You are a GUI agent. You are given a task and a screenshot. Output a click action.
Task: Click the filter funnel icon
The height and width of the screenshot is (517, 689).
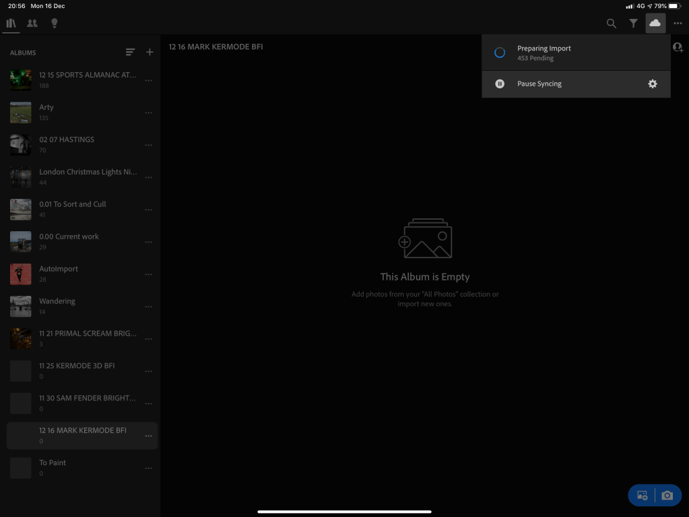tap(633, 24)
